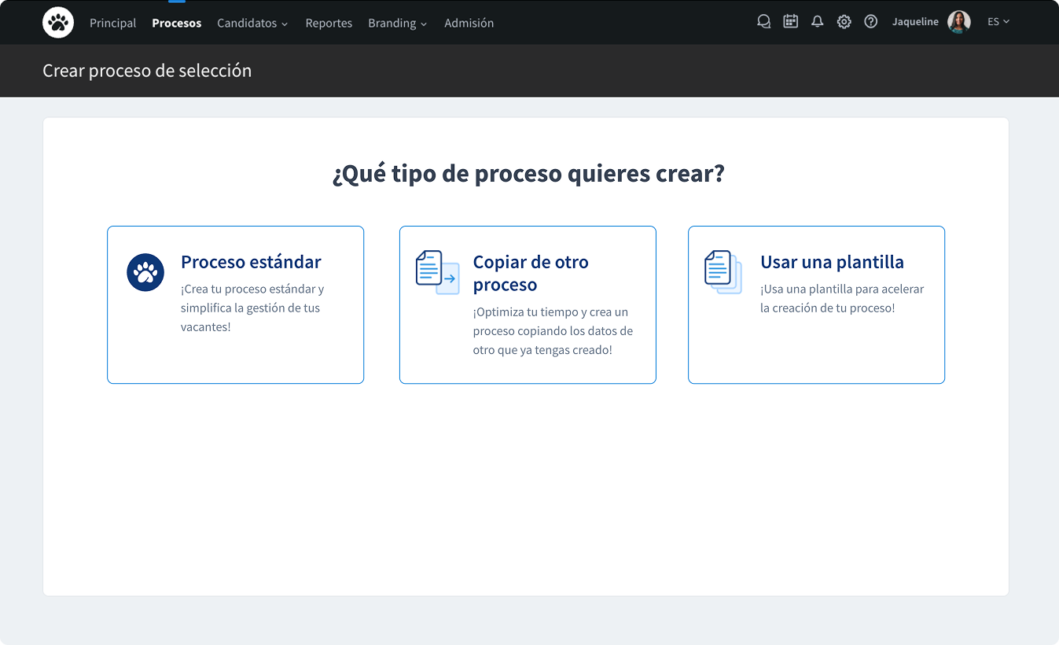Click Jaqueline's profile avatar
The height and width of the screenshot is (645, 1059).
(958, 22)
